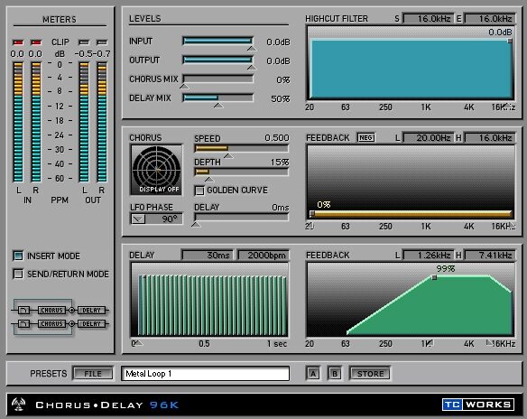The width and height of the screenshot is (527, 419).
Task: Click the left input clip indicator light
Action: pyautogui.click(x=18, y=42)
